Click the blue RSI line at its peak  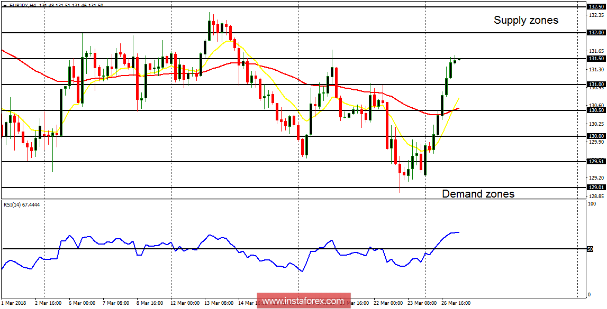tap(457, 231)
